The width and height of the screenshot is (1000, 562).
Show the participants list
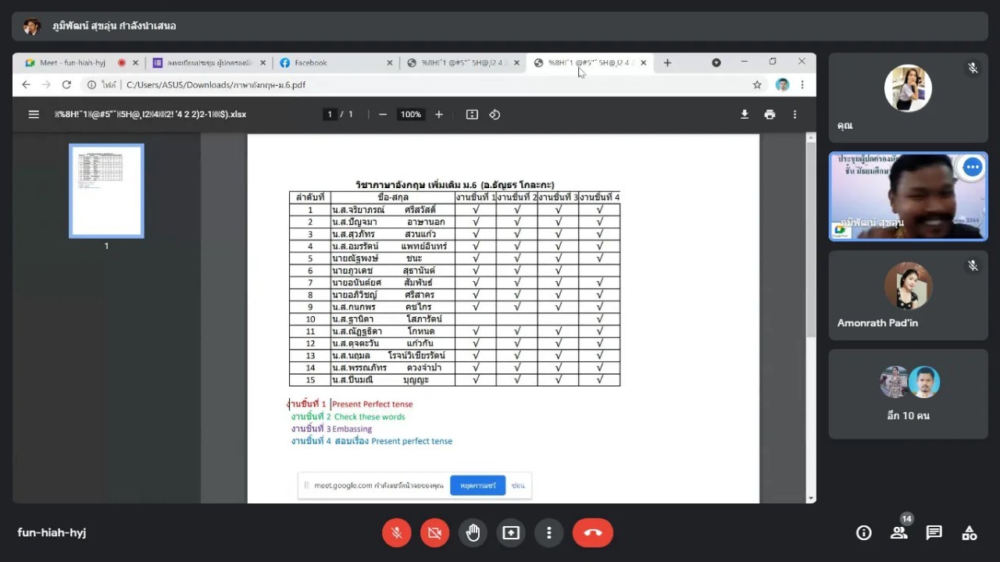tap(898, 533)
